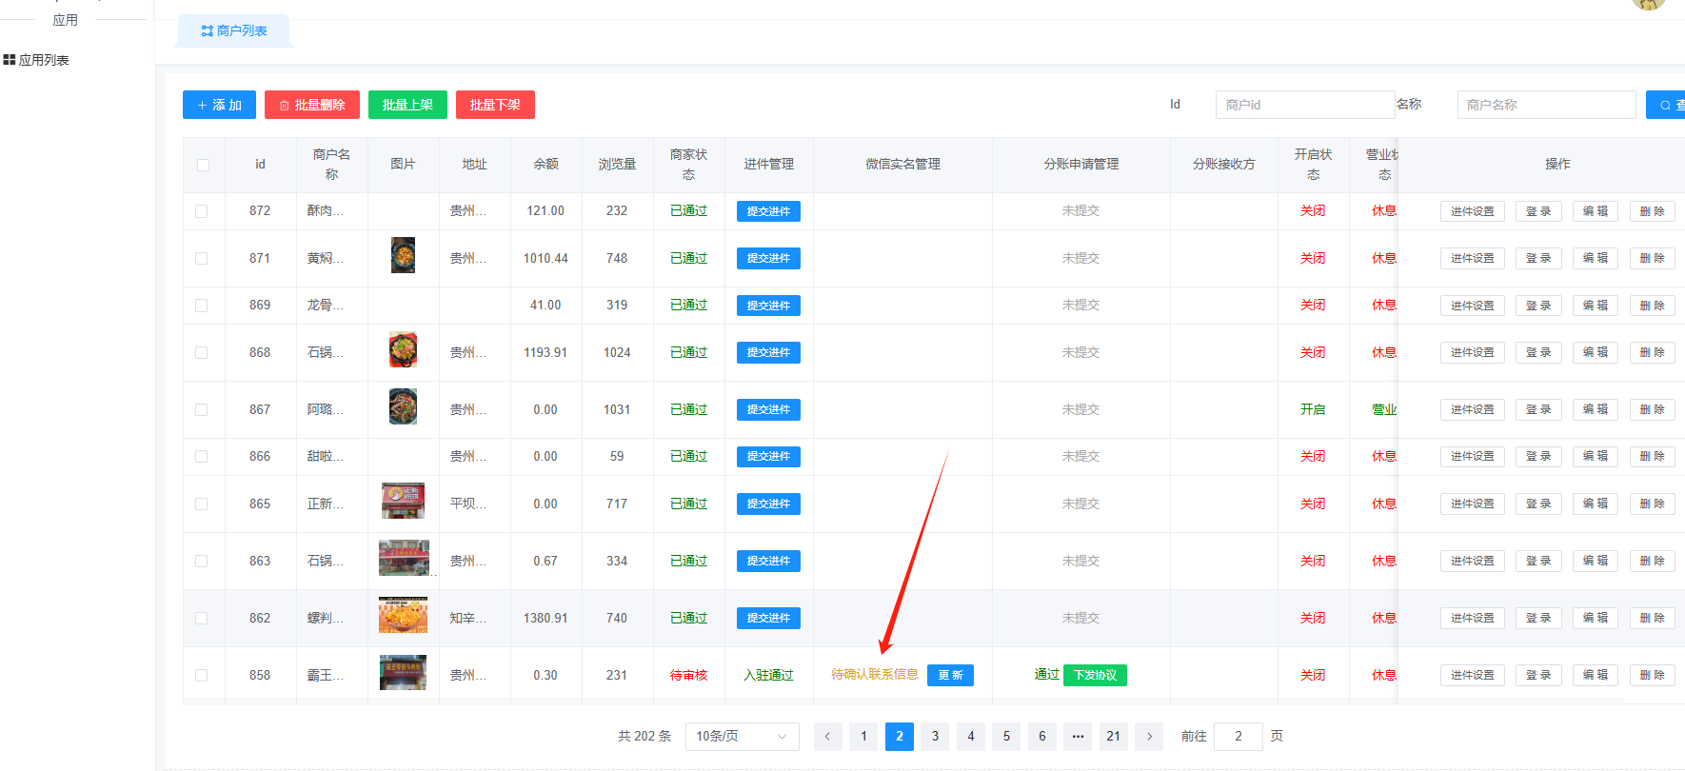This screenshot has height=771, width=1685.
Task: Open the 商户列表 tab
Action: tap(234, 30)
